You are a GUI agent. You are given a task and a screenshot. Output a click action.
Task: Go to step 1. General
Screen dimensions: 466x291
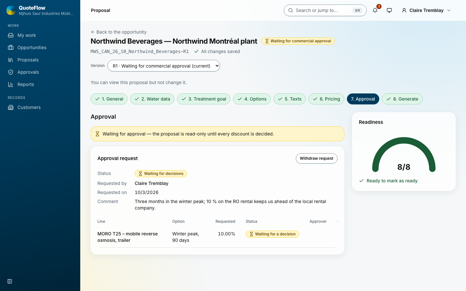coord(109,99)
